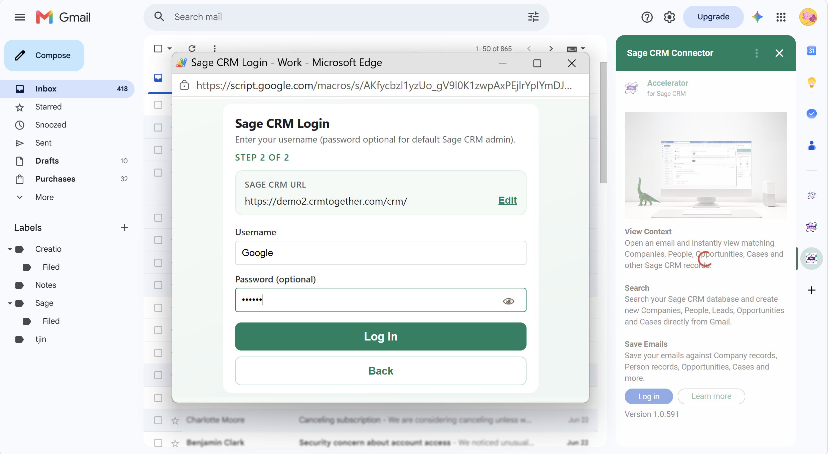Close the Sage CRM Connector side panel
This screenshot has width=828, height=454.
click(779, 53)
